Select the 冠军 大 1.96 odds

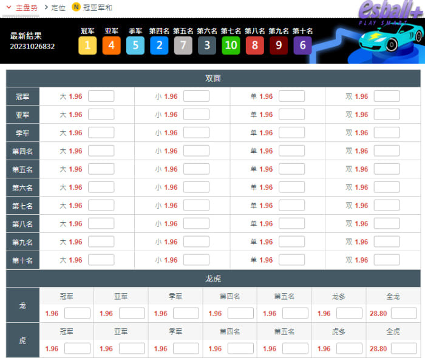pos(75,96)
